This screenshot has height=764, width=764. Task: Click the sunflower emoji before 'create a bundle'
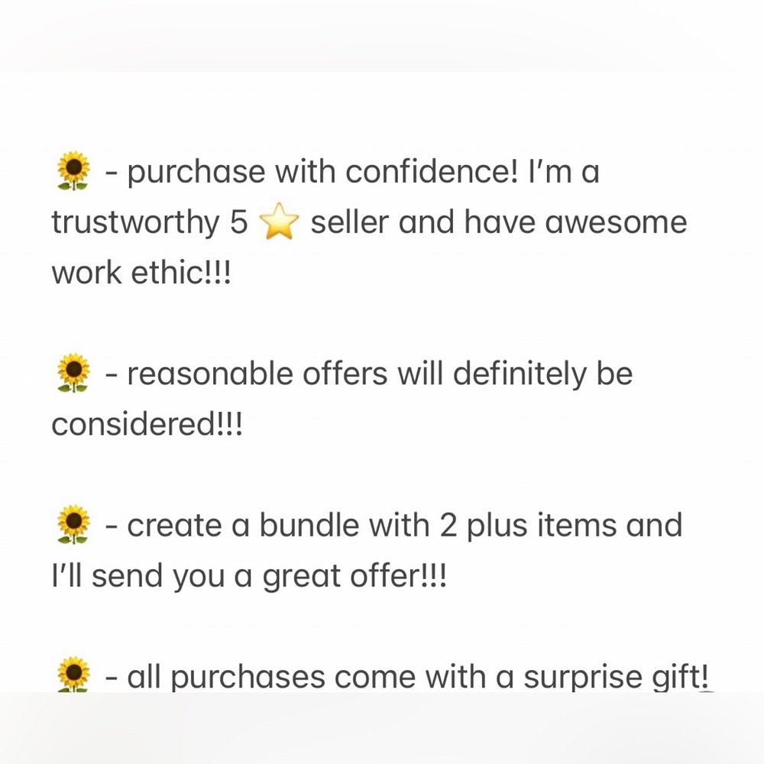(73, 525)
